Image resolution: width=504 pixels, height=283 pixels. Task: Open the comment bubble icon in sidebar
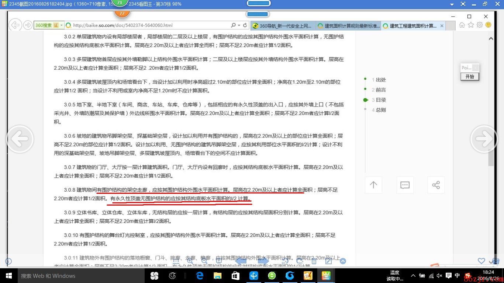(405, 185)
